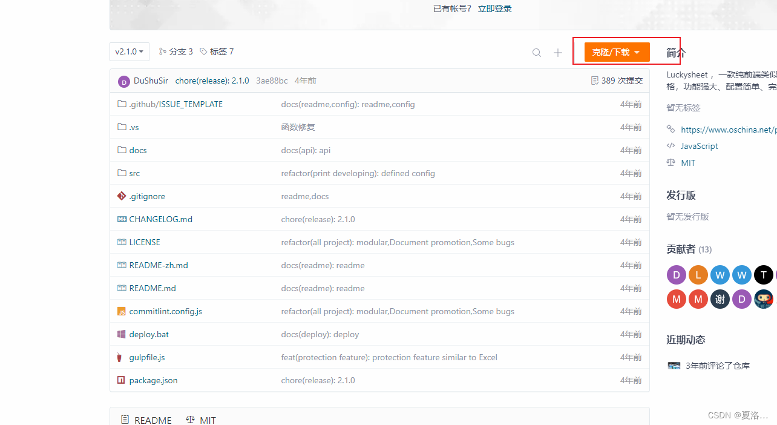
Task: Click the plus icon to add a file
Action: click(557, 52)
